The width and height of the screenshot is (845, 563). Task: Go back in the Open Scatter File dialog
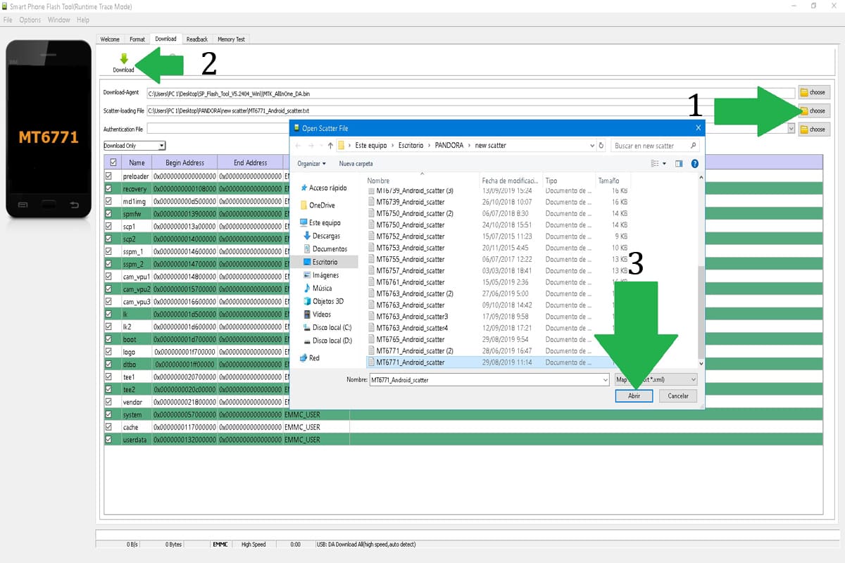[299, 146]
